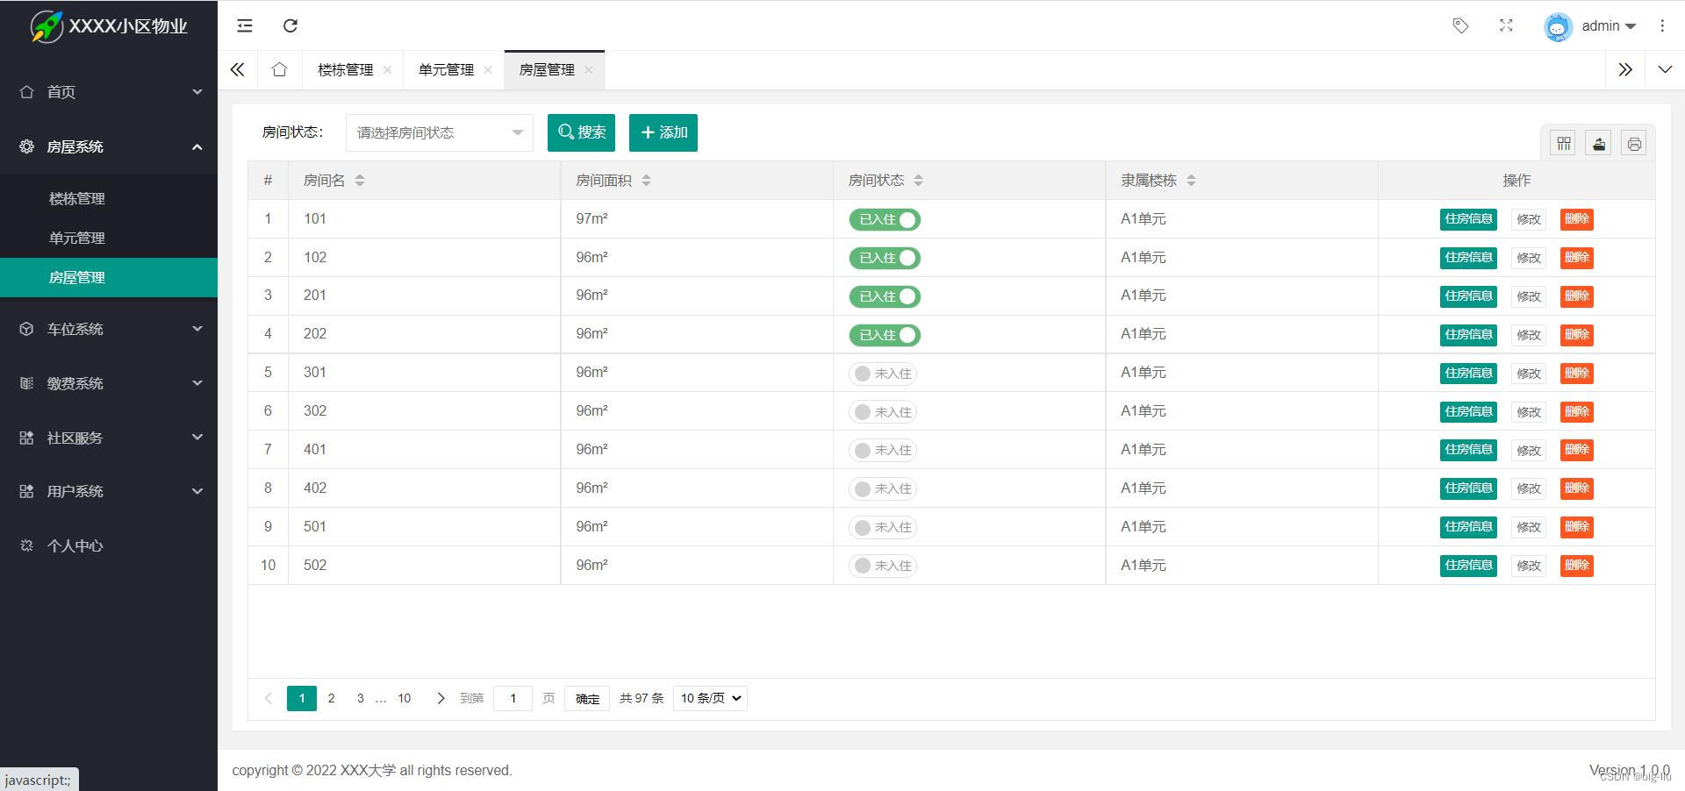The width and height of the screenshot is (1685, 791).
Task: Sort by 房间状态 using the sort arrows
Action: [919, 181]
